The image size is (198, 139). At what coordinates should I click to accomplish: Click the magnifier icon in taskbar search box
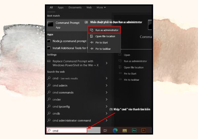pos(49,130)
